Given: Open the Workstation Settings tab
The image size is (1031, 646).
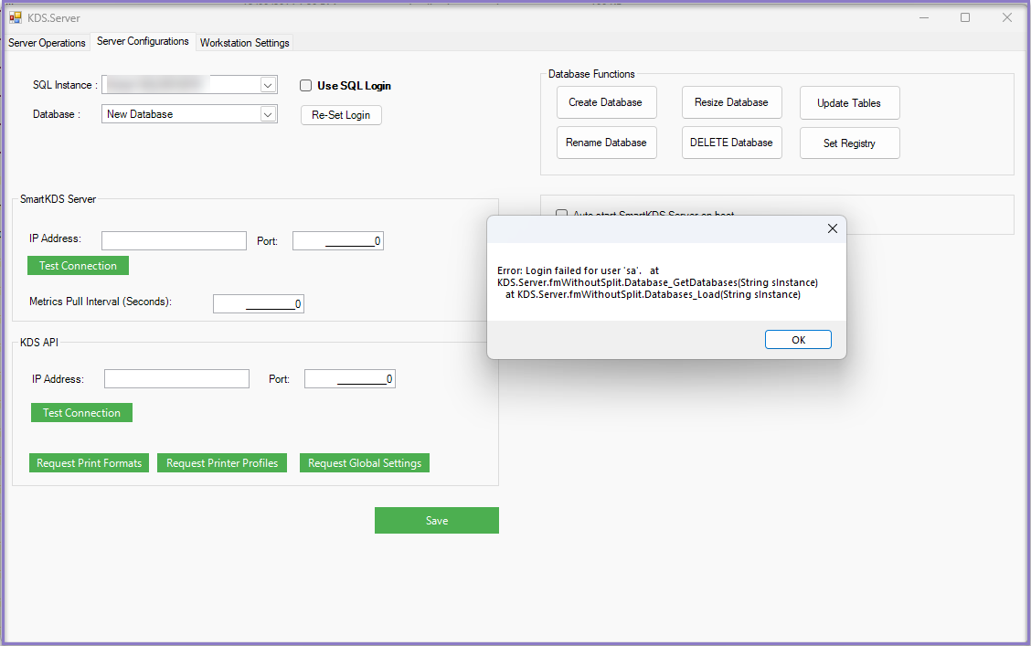Looking at the screenshot, I should tap(245, 43).
